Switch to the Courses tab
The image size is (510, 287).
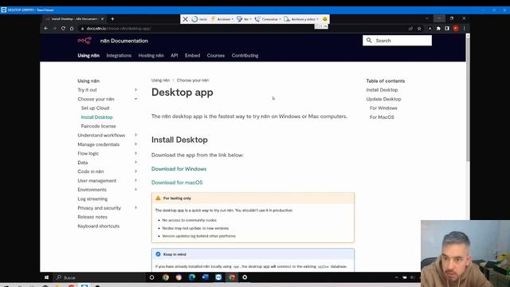216,56
